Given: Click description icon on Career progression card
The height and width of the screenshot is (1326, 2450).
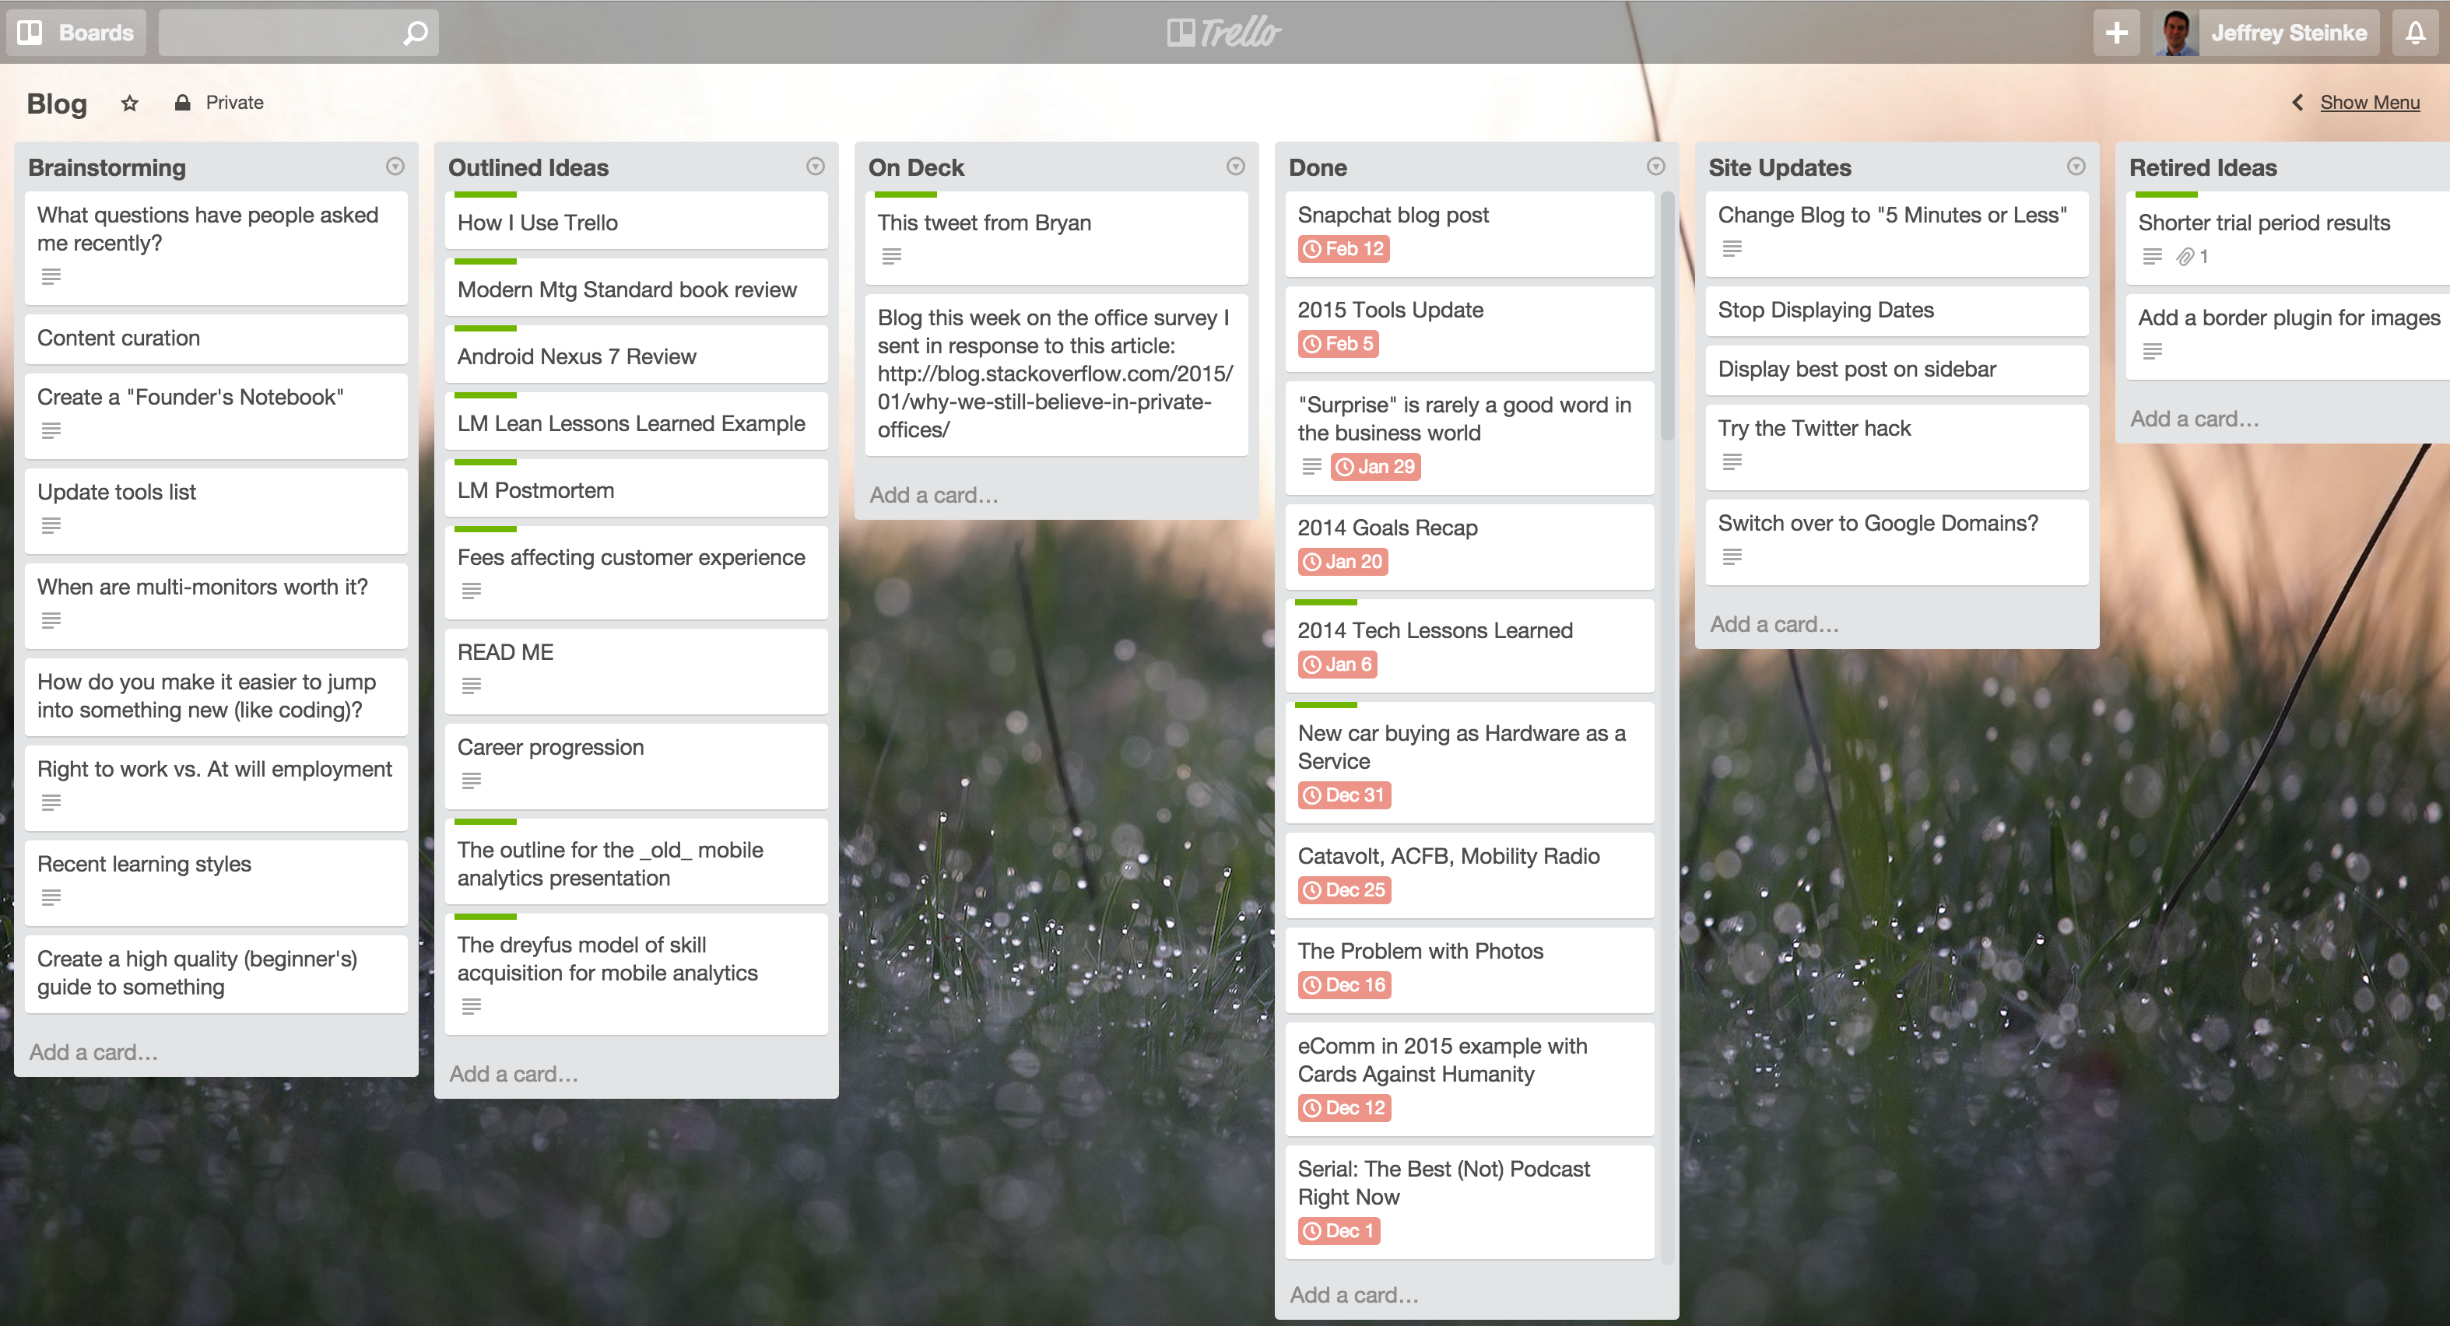Looking at the screenshot, I should point(471,781).
